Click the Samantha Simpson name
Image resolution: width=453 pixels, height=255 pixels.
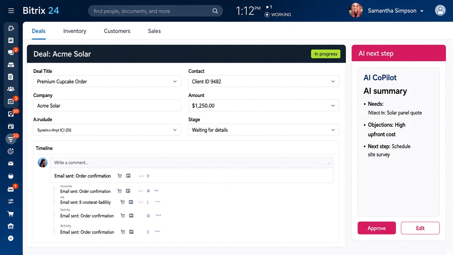pyautogui.click(x=392, y=11)
